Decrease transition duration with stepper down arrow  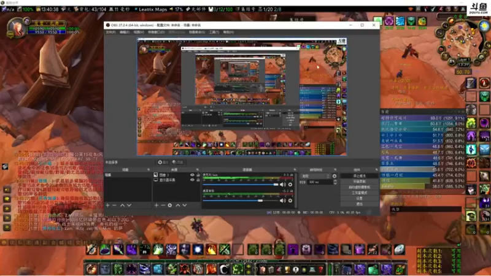click(x=335, y=183)
